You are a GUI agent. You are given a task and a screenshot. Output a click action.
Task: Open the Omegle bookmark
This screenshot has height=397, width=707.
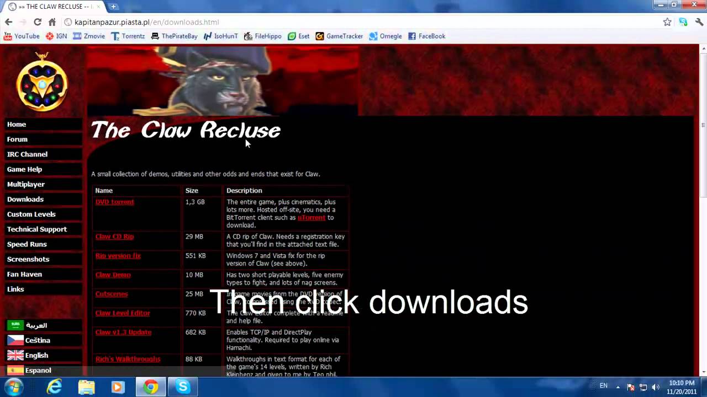[386, 36]
